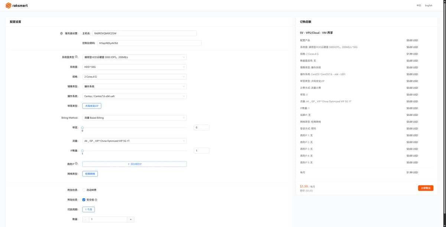Select the 大陆优化VIP bandwidth type
The width and height of the screenshot is (446, 227).
pos(92,106)
